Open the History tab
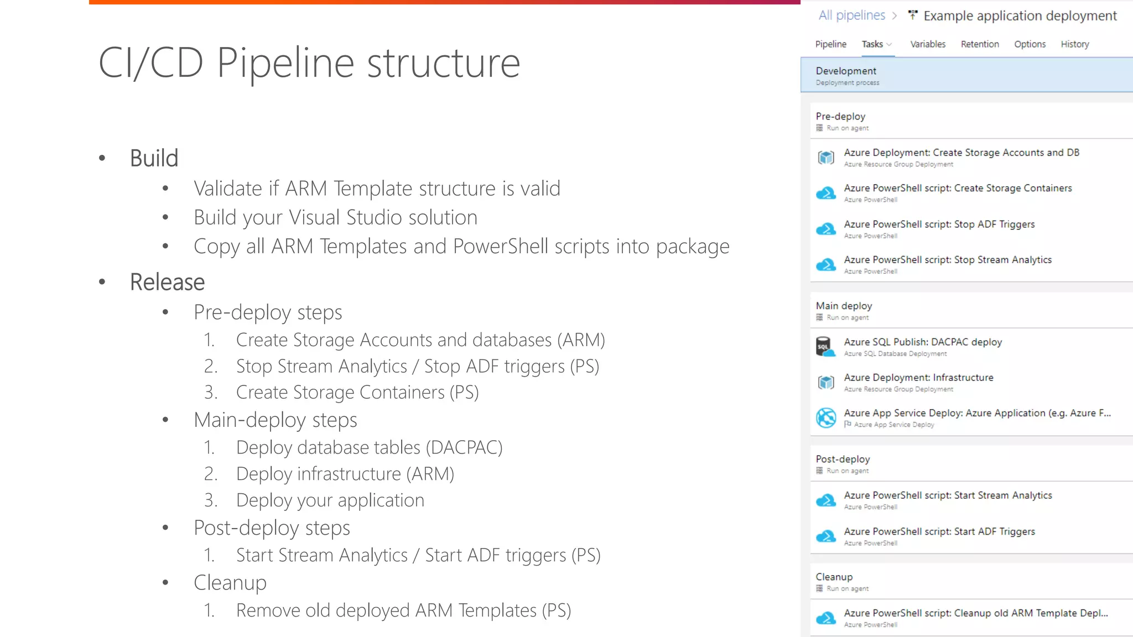 pyautogui.click(x=1075, y=44)
